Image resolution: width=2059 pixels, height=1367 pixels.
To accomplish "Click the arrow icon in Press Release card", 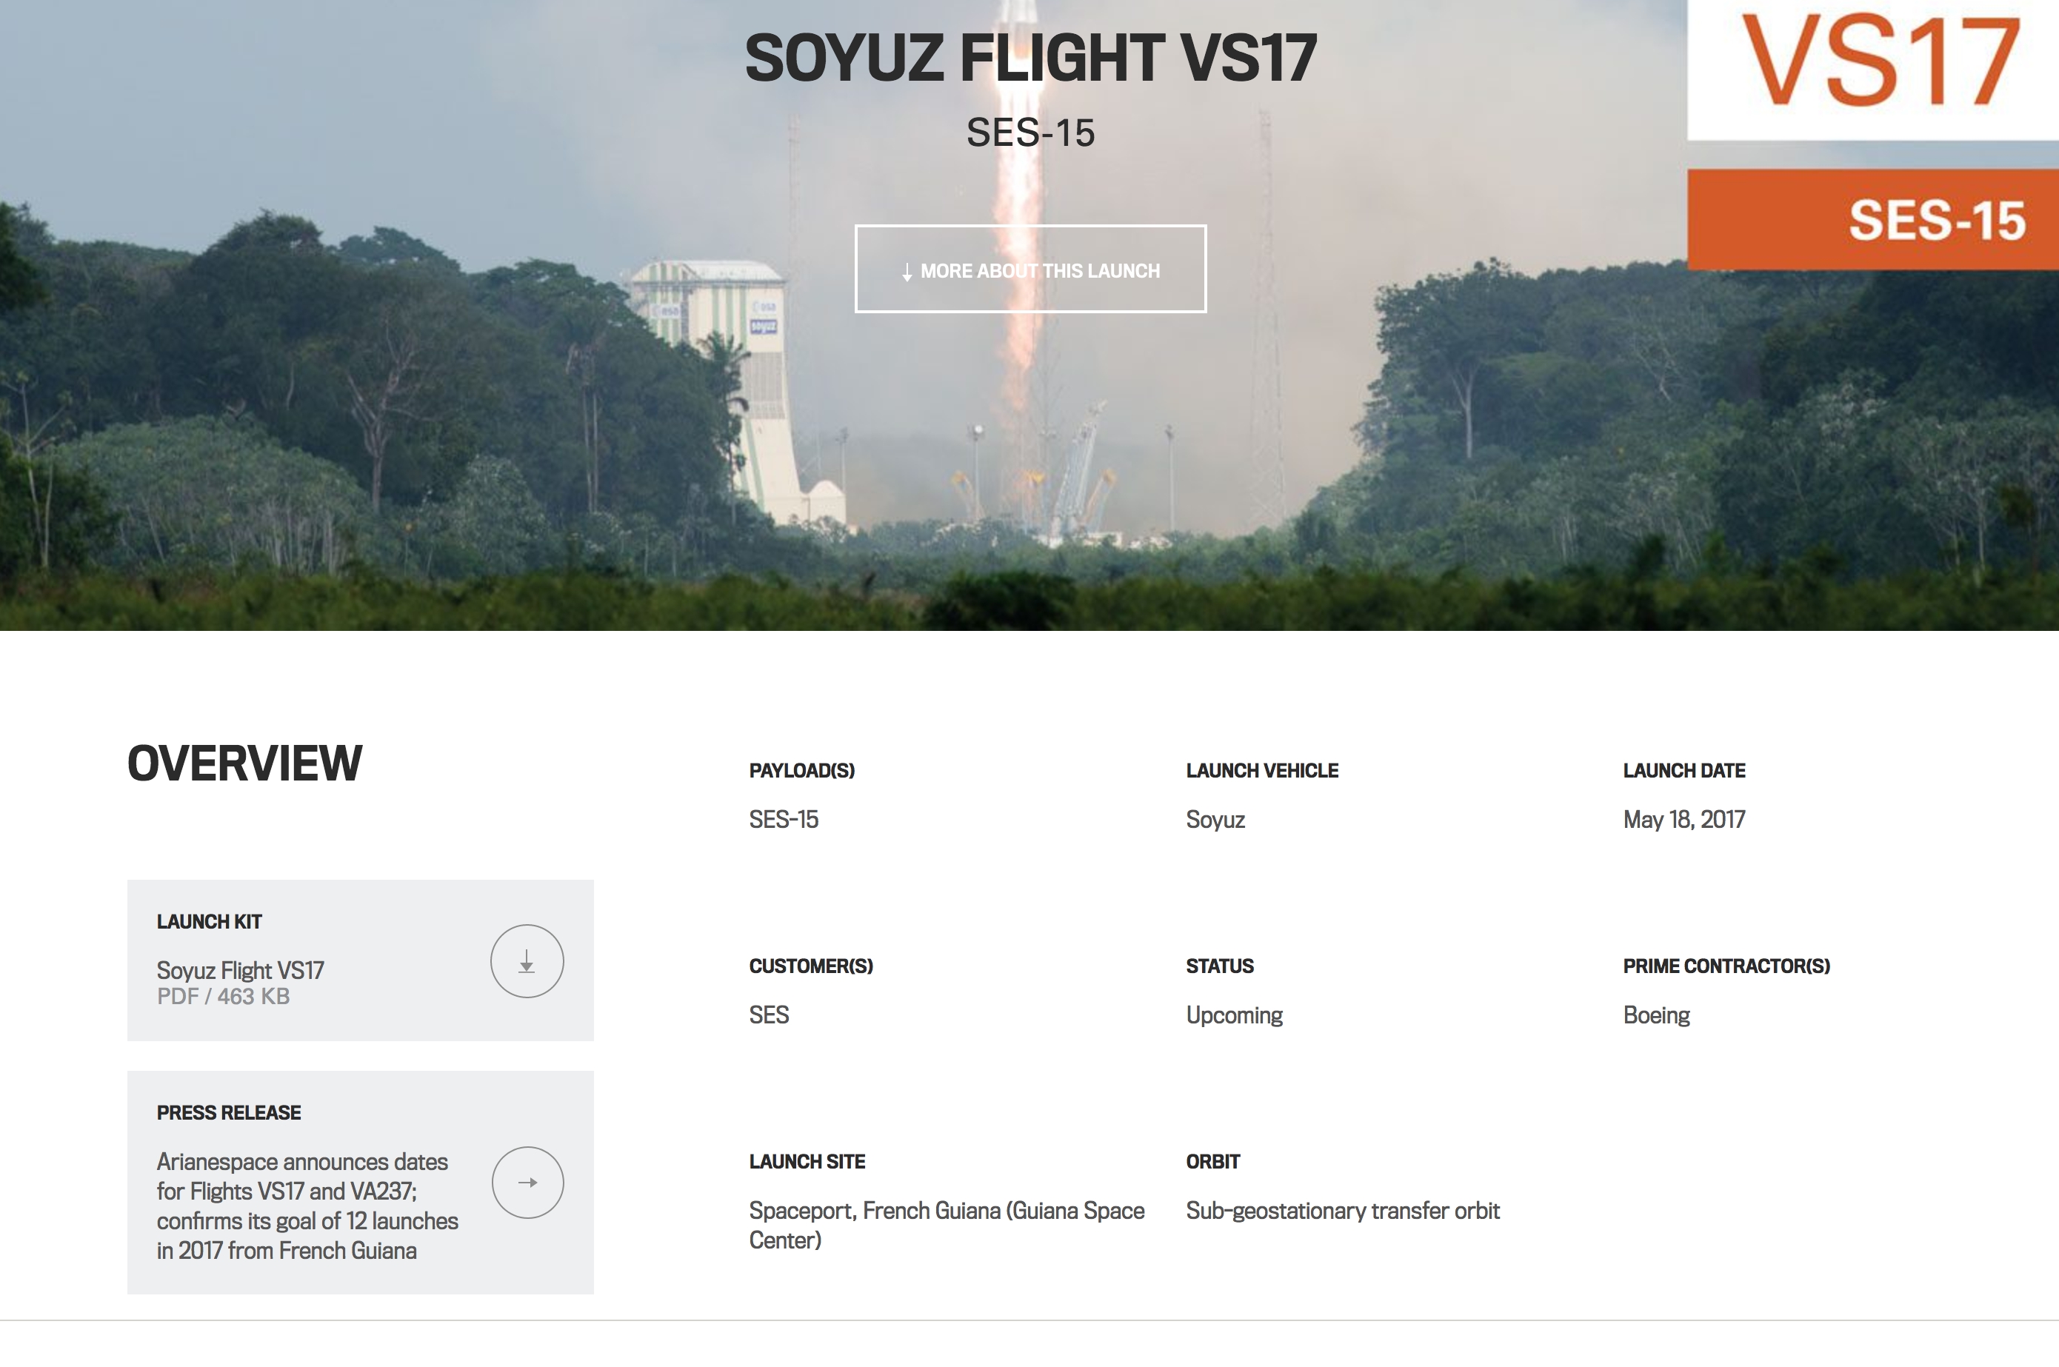I will tap(527, 1182).
